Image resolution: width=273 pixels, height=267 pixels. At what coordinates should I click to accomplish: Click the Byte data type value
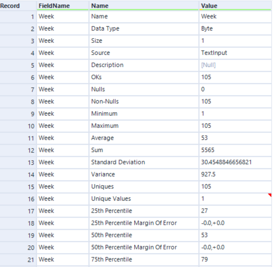pos(207,28)
